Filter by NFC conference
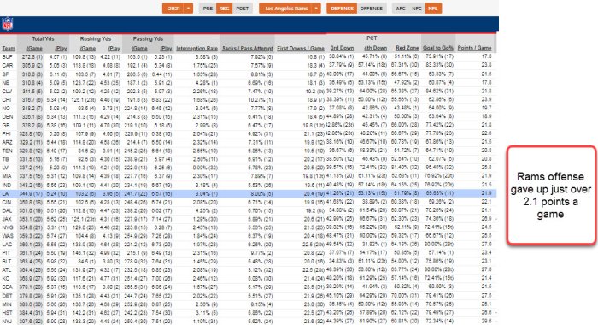The image size is (598, 325). (x=417, y=9)
